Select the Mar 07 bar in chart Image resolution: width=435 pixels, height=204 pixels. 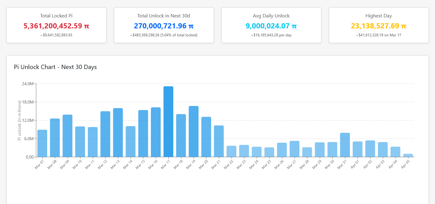click(42, 143)
